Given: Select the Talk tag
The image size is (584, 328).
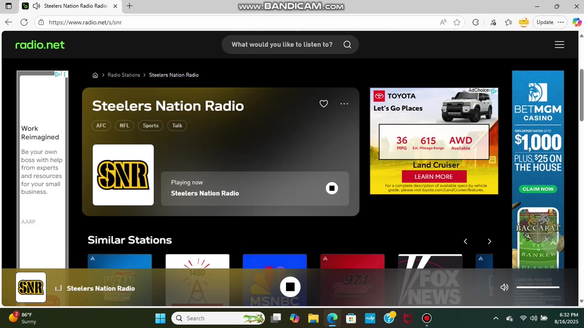Looking at the screenshot, I should (x=177, y=126).
